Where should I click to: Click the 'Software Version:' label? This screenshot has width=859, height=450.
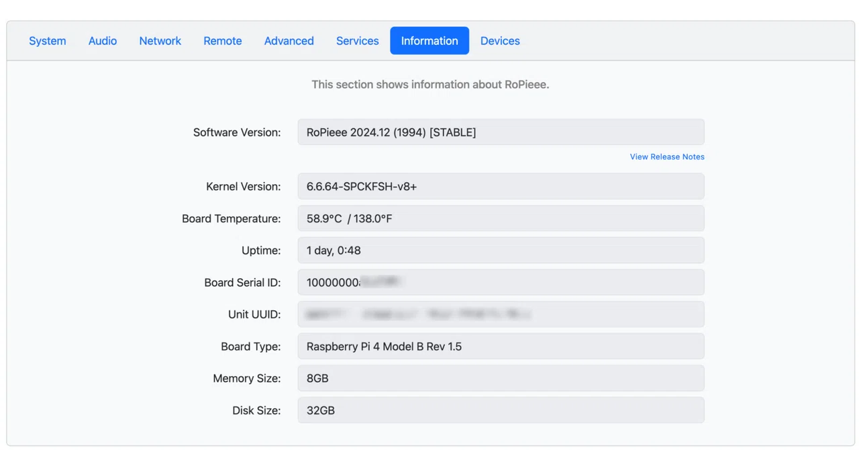click(237, 132)
